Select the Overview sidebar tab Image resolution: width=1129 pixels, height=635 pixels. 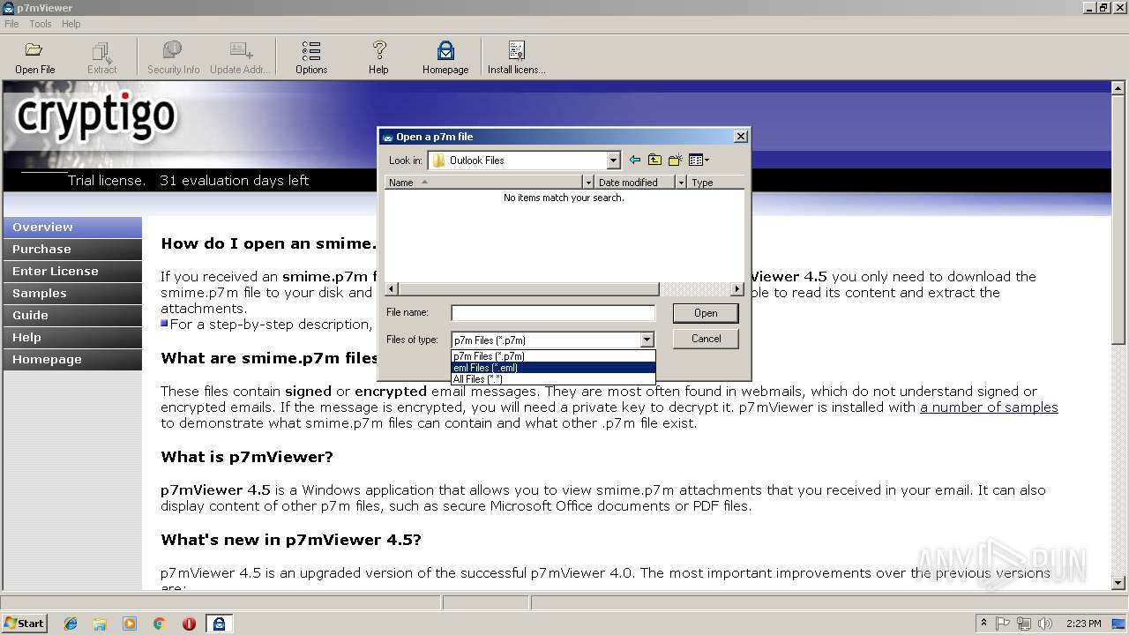(72, 227)
